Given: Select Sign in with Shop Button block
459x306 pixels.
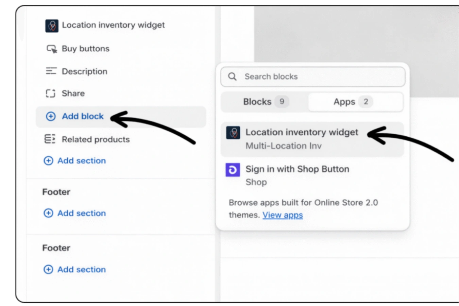Looking at the screenshot, I should click(297, 169).
